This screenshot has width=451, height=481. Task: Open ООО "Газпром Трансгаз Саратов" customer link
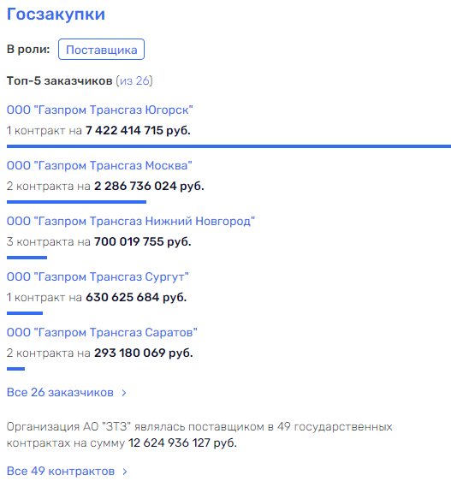[102, 332]
